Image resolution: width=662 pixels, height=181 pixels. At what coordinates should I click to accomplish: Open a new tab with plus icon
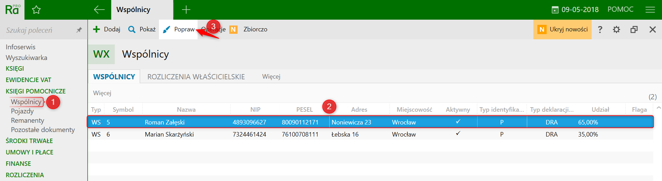pos(186,10)
